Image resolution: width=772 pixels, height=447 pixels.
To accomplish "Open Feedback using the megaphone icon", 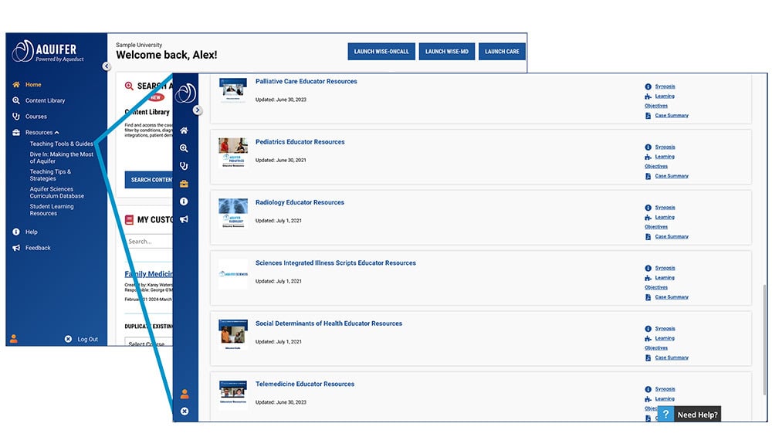I will click(184, 218).
